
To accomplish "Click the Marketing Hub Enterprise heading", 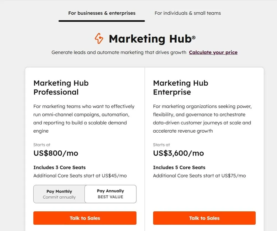I will [180, 87].
